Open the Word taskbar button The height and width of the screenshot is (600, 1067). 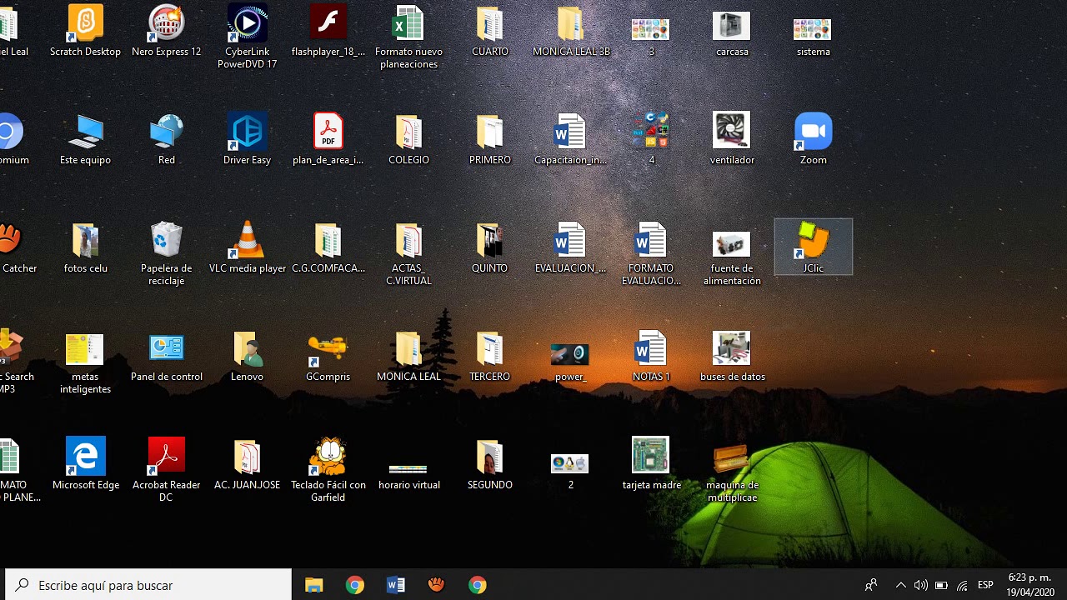point(395,585)
